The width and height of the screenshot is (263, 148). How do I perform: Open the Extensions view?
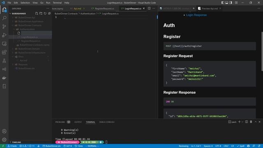pyautogui.click(x=4, y=52)
